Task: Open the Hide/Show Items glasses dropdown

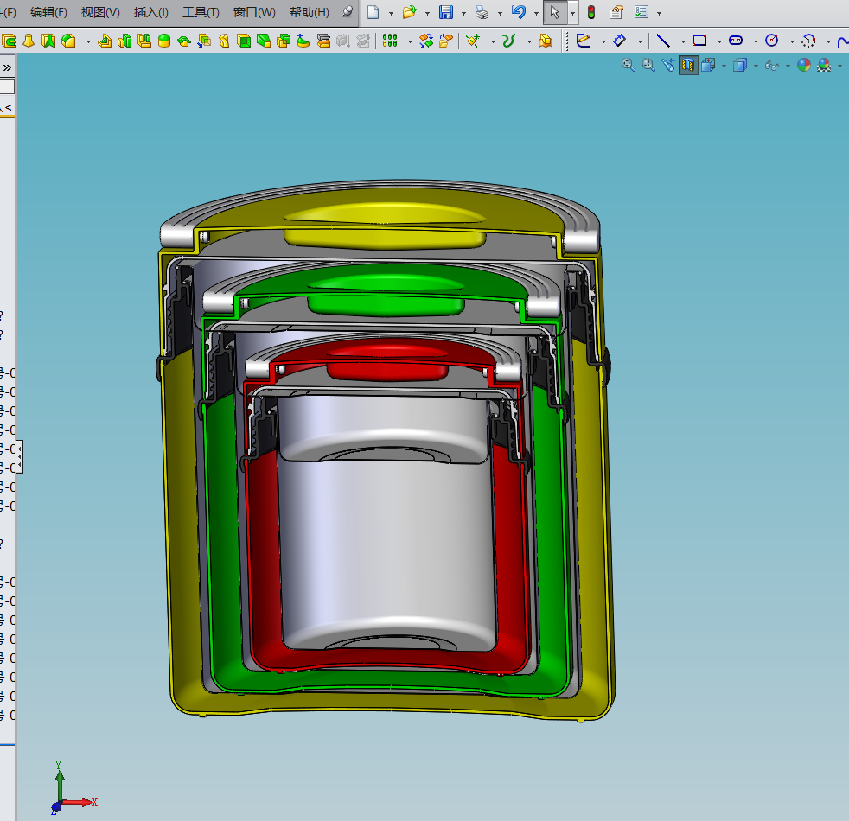Action: tap(788, 66)
